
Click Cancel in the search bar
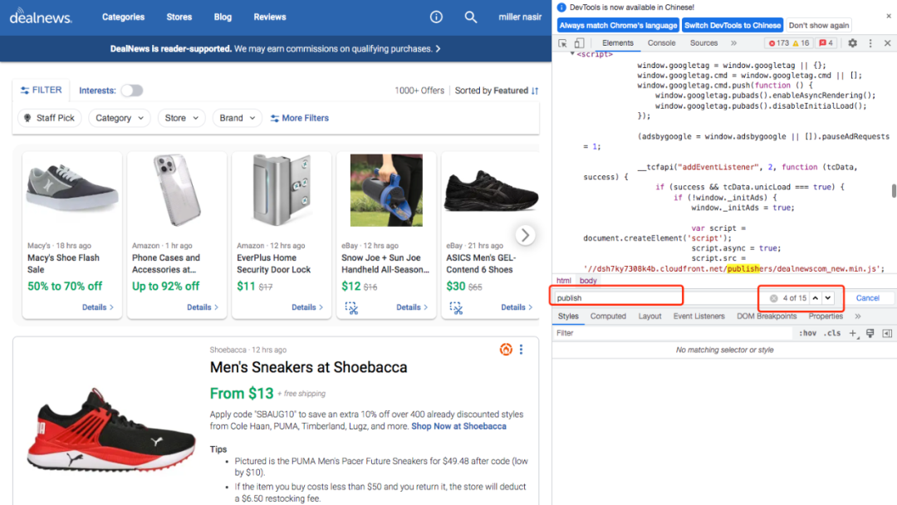(x=867, y=298)
